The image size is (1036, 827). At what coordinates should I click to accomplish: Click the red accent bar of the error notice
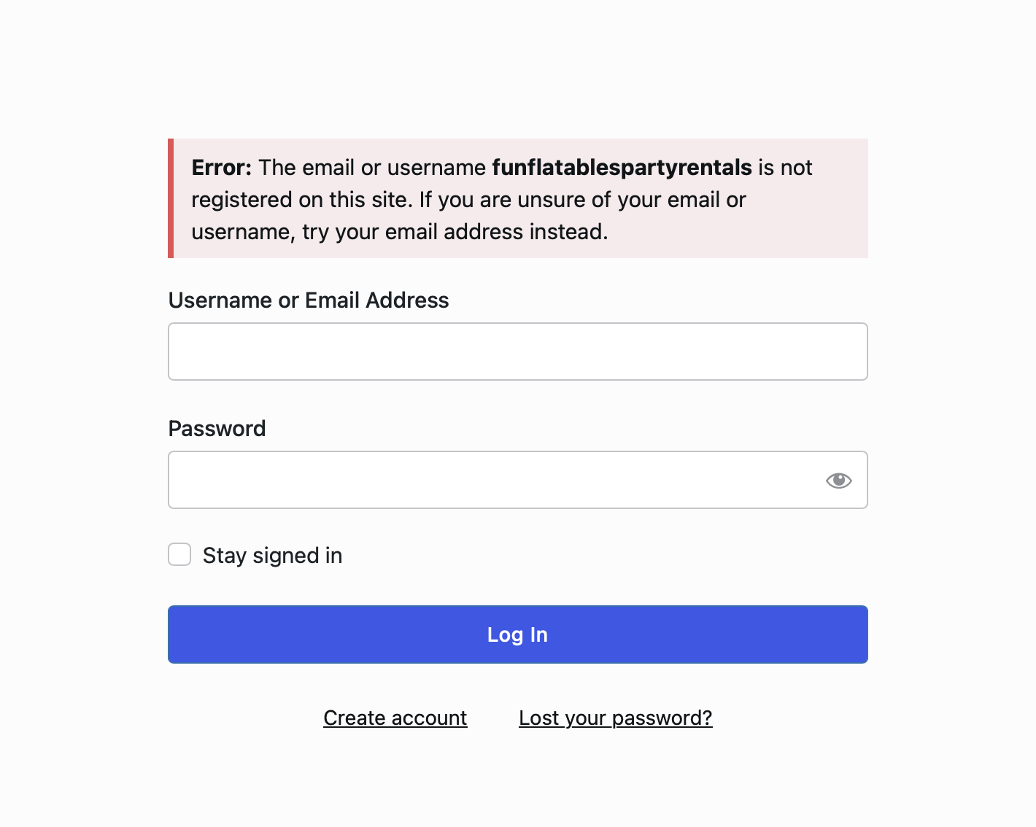[171, 198]
